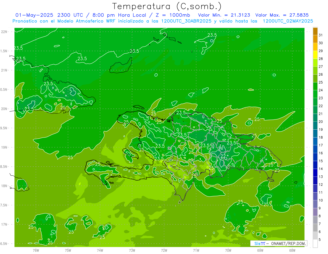Click the purple legend swatch between 9 and 10

[x=315, y=204]
